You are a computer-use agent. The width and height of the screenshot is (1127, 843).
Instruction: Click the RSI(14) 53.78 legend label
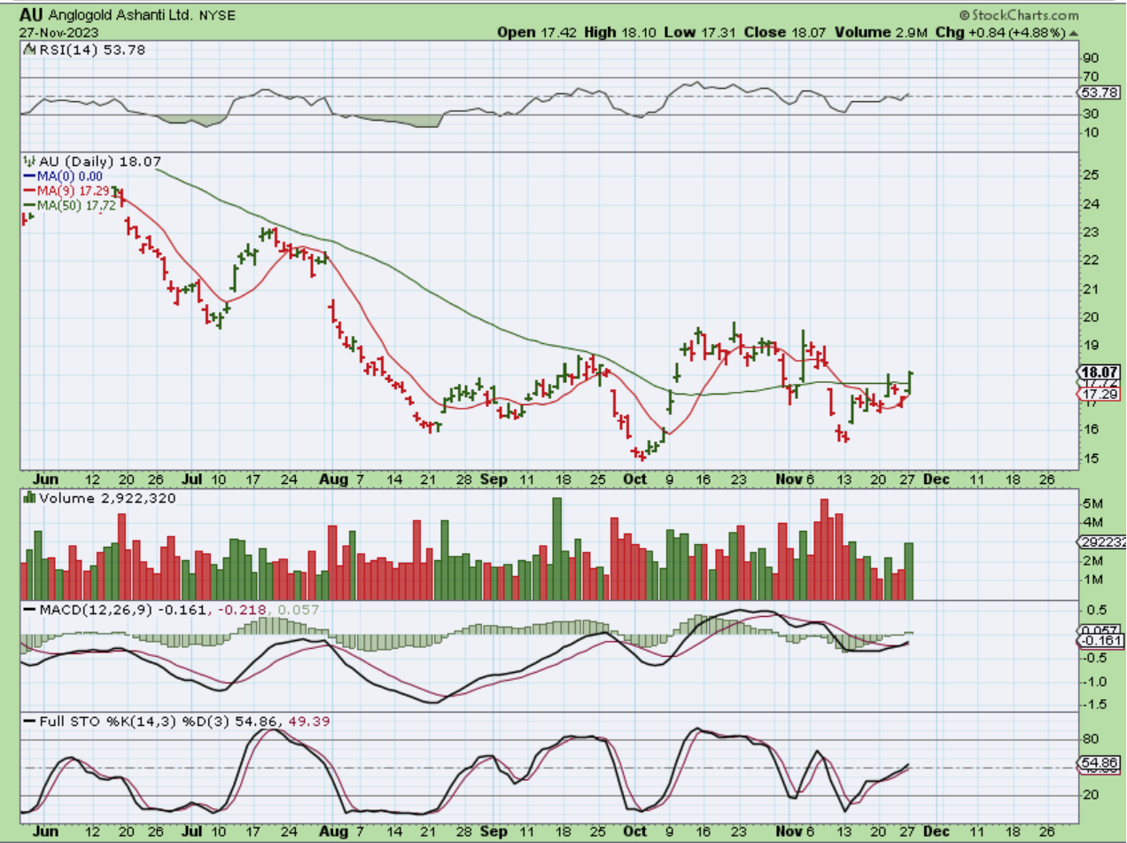(x=84, y=50)
